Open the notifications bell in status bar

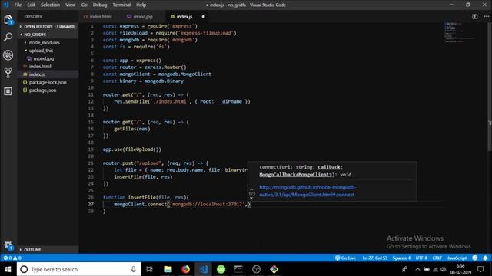pos(485,258)
